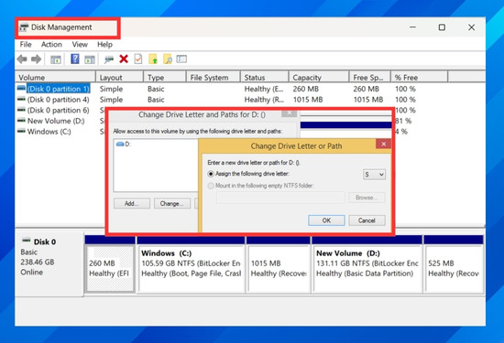
Task: Open the File menu
Action: (x=26, y=45)
